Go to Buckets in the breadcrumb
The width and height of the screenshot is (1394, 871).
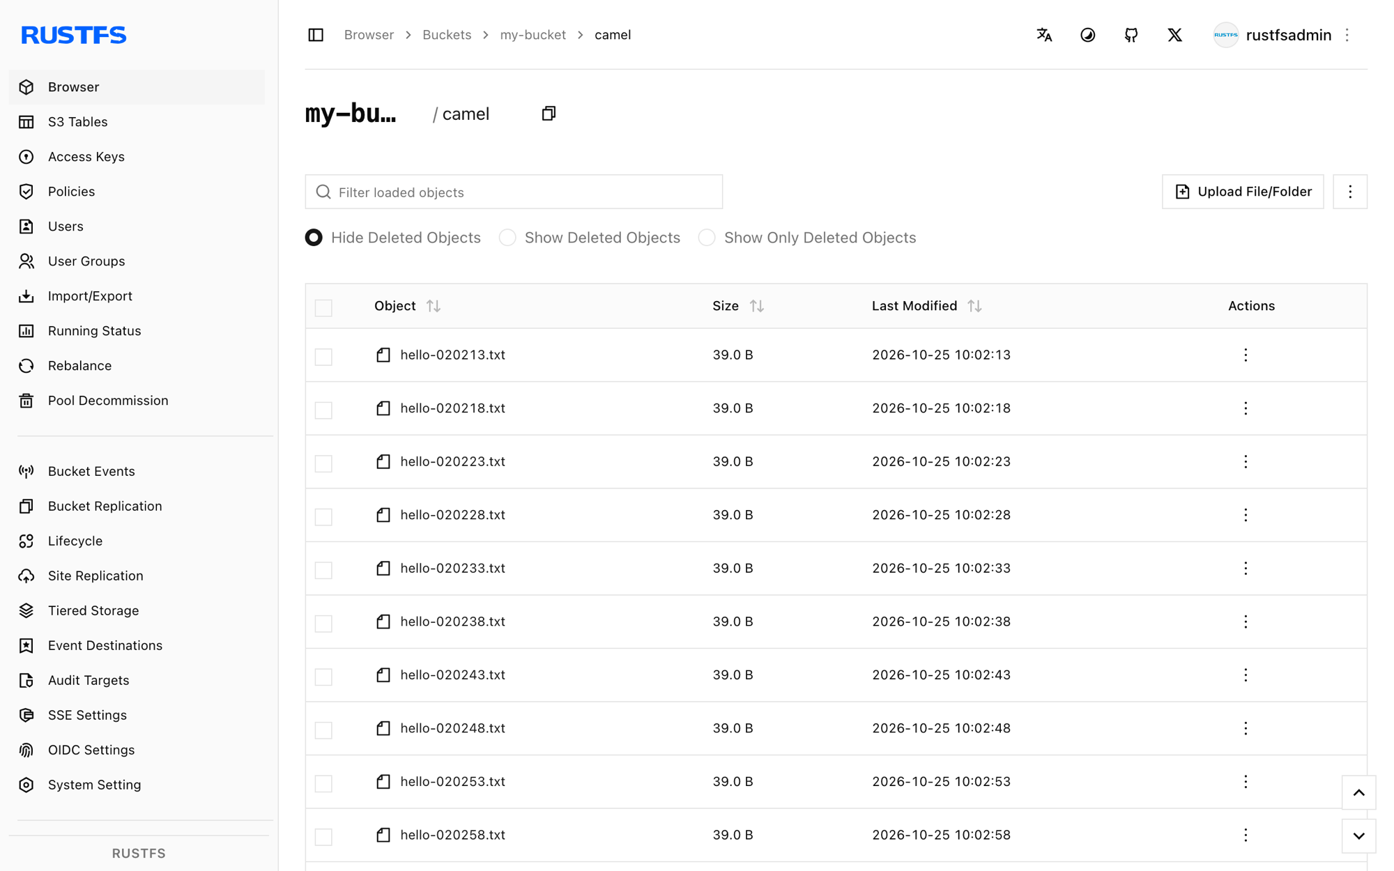[447, 35]
